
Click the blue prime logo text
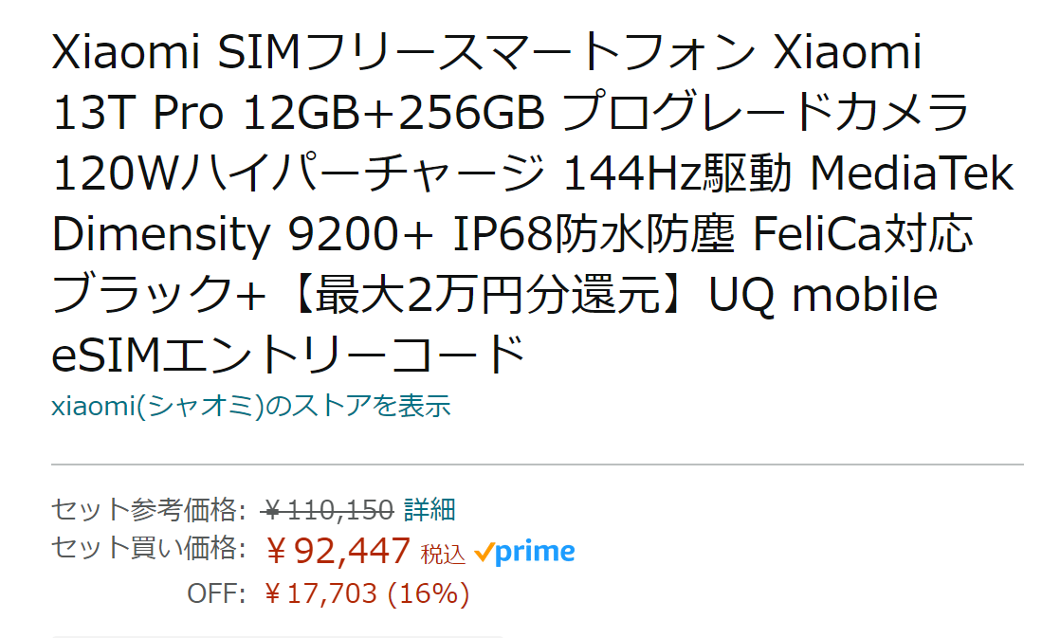tap(536, 552)
